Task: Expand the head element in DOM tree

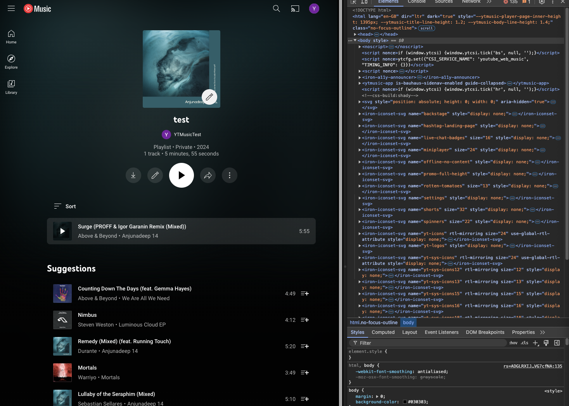Action: [x=355, y=35]
